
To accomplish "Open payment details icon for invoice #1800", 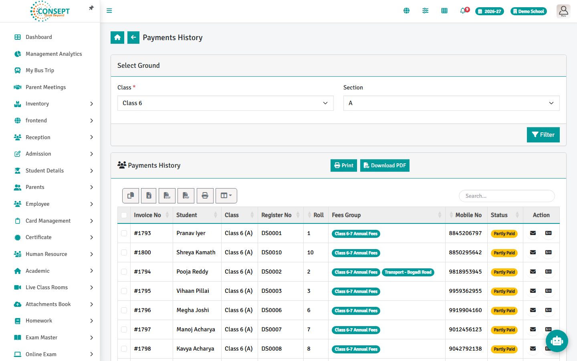I will [x=549, y=252].
